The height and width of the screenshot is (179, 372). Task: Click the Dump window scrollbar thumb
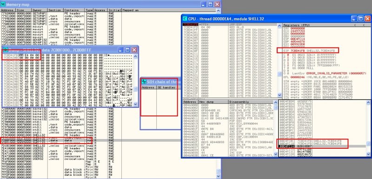click(135, 89)
